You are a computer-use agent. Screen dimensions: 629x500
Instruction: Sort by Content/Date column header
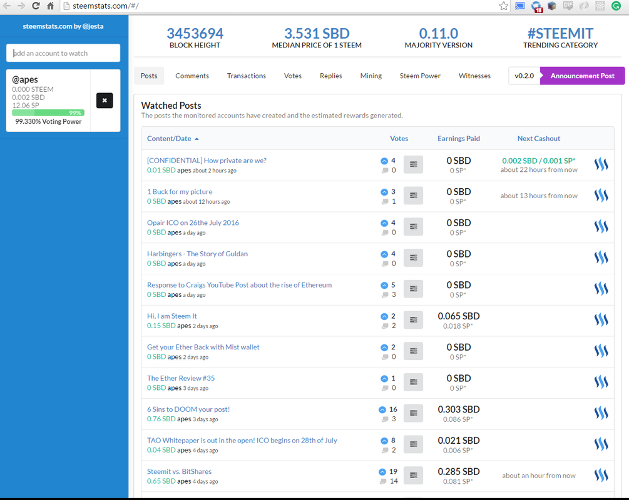(173, 139)
